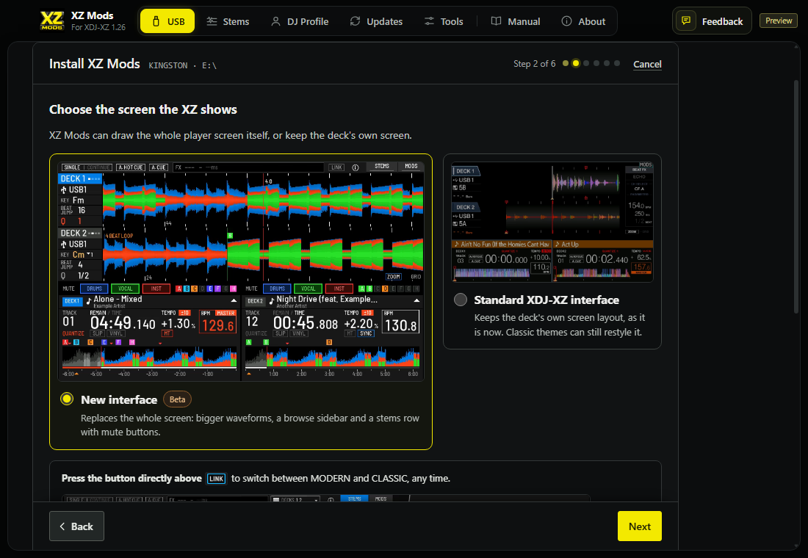Click the XZ Mods logo icon
The width and height of the screenshot is (808, 558).
click(x=52, y=21)
